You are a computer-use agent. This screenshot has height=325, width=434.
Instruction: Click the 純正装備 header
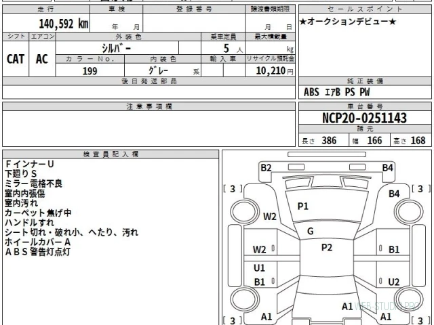pos(365,81)
